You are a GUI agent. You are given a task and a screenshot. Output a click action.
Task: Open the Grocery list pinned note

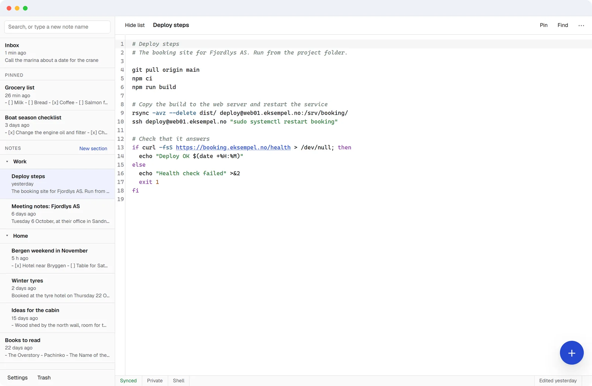[x=57, y=95]
